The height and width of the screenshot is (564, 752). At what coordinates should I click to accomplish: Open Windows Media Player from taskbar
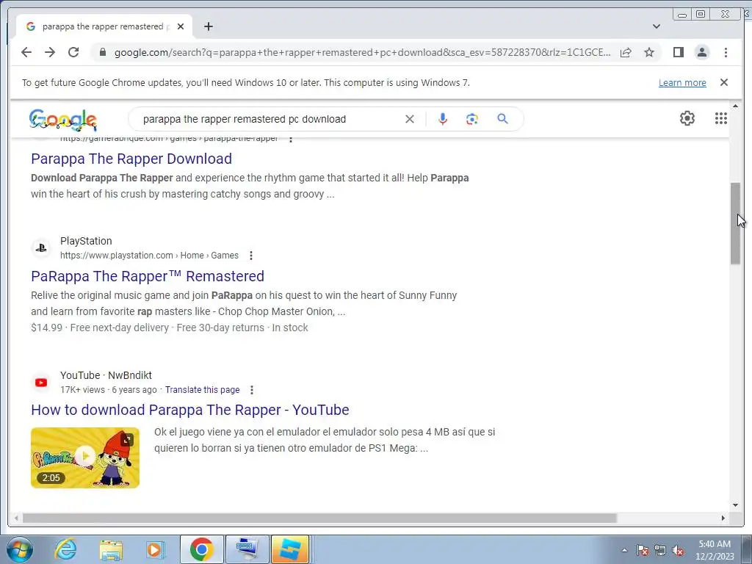[x=156, y=549]
